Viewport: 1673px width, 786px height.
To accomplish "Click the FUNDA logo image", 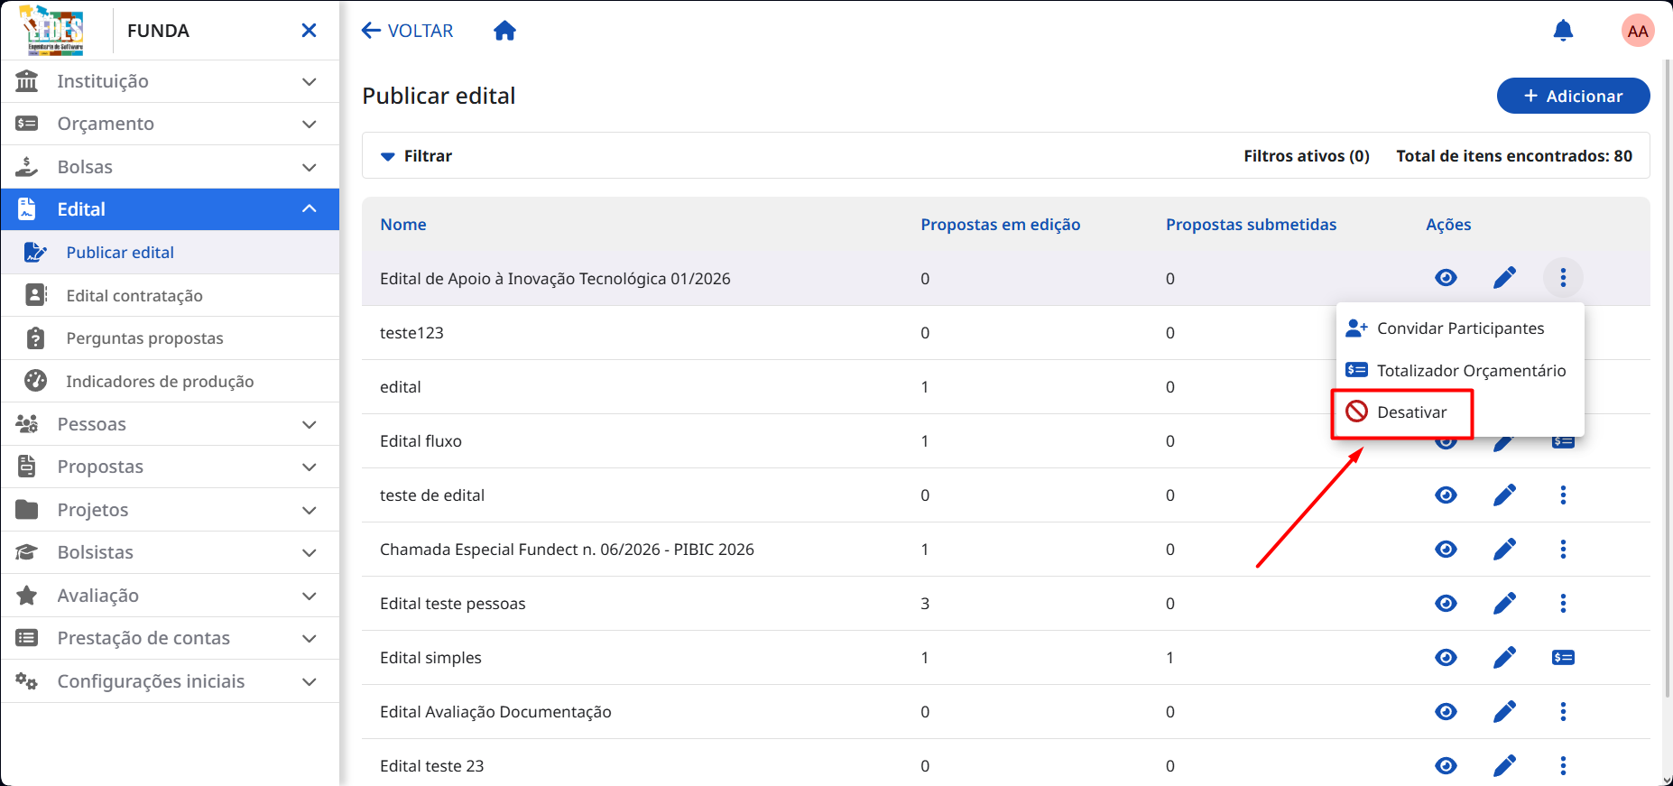I will click(52, 31).
